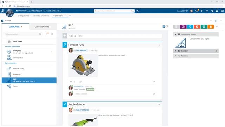Click the plus Add icon in top bar

click(202, 11)
